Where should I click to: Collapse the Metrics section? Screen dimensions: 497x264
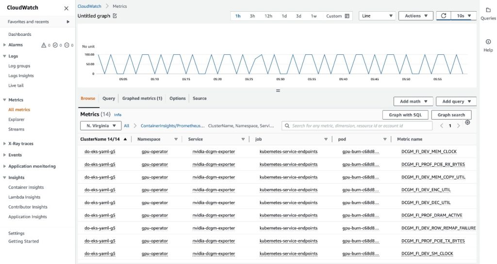(x=4, y=100)
